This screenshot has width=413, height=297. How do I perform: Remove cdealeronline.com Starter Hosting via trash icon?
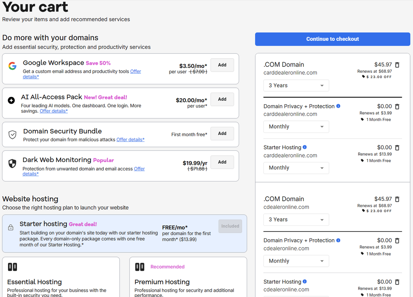point(397,282)
